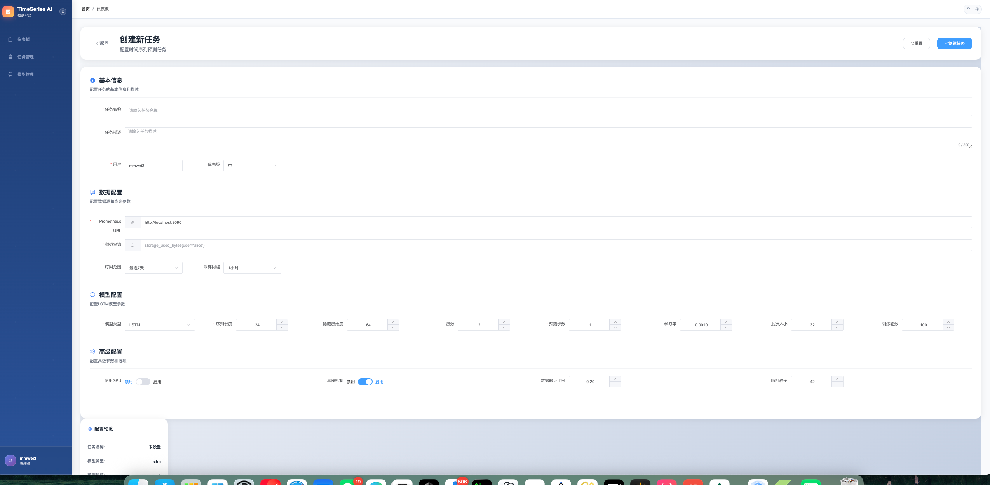Increase 层数 with the up arrow
990x485 pixels.
(x=504, y=322)
